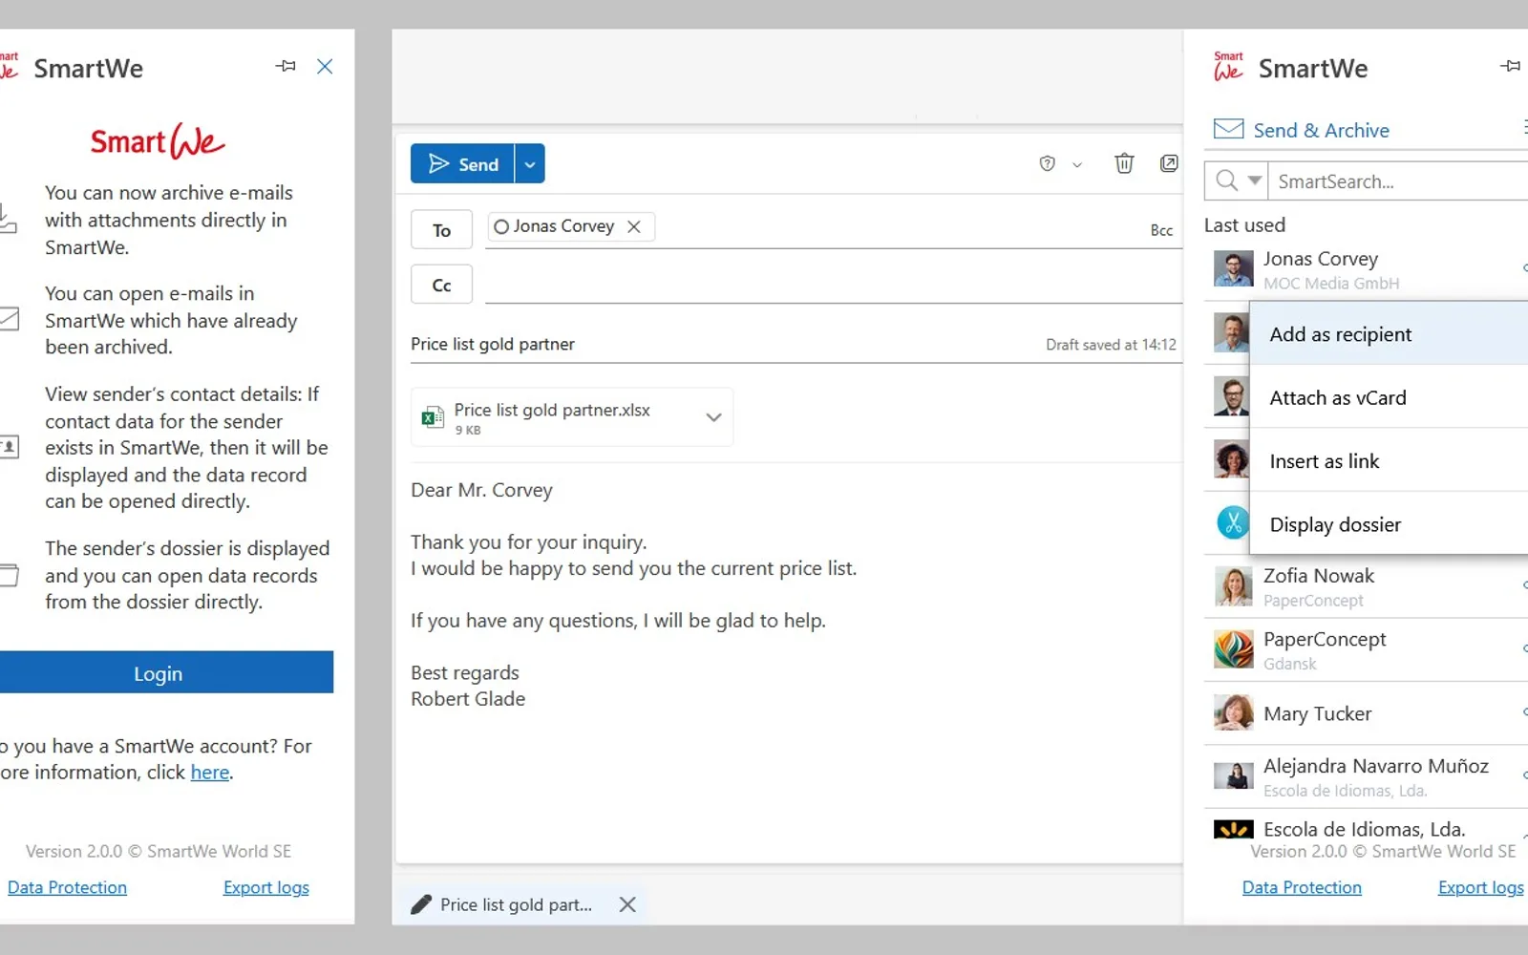Close the 'Price list gold part...' draft tab
Image resolution: width=1528 pixels, height=955 pixels.
[x=626, y=904]
